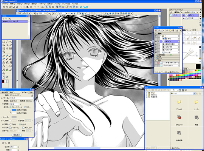Create new layer in layer palette toolbar
Screen dimensions: 204x151
point(167,31)
